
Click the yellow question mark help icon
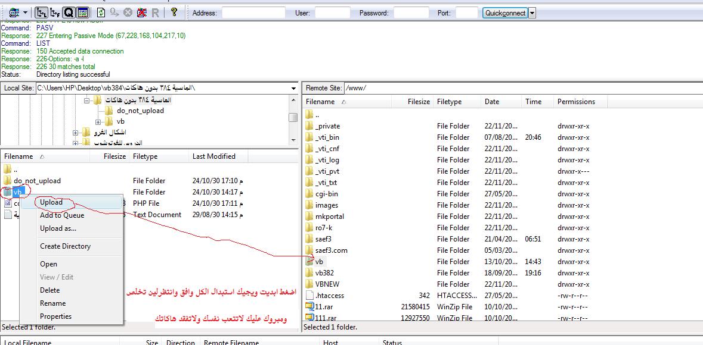point(174,12)
